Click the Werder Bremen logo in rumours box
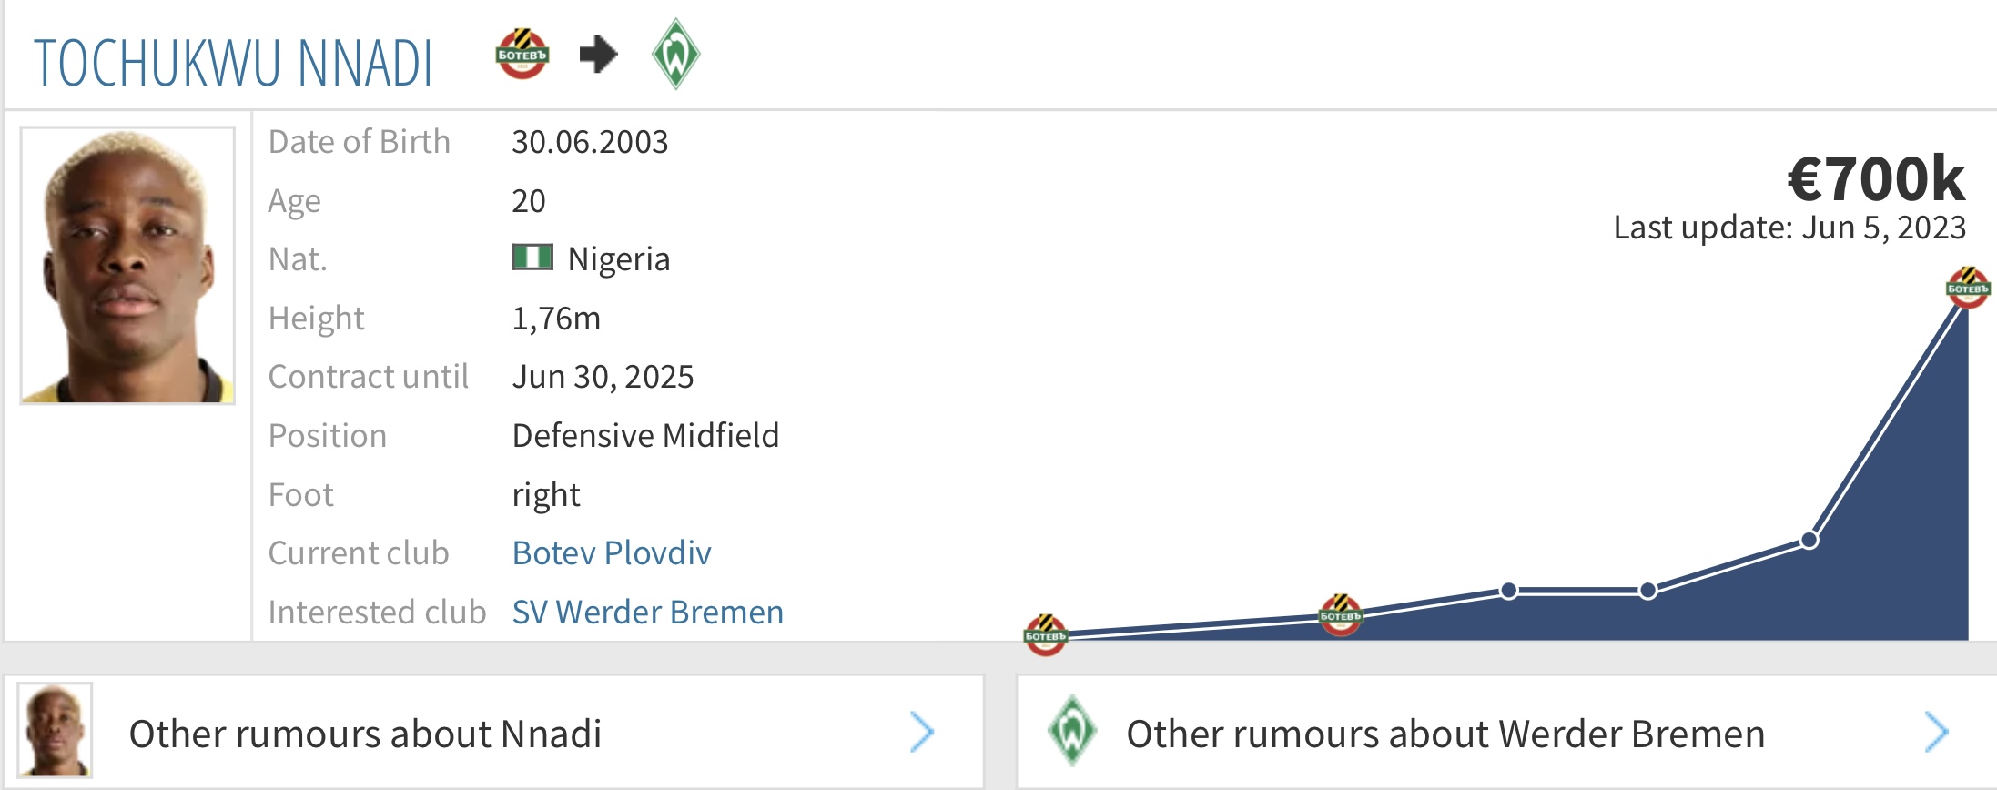The height and width of the screenshot is (790, 1997). coord(1072,730)
